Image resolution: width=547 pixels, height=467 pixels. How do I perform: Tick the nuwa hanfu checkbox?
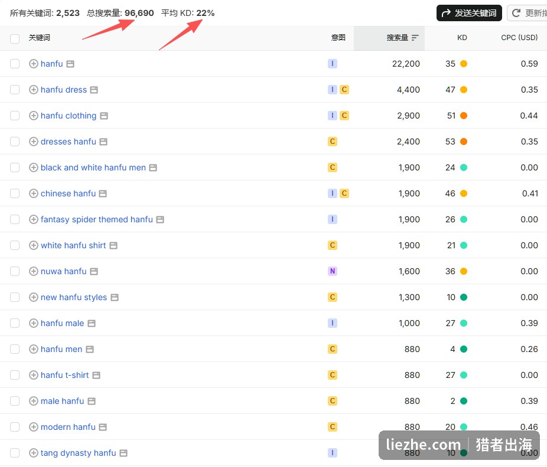tap(15, 271)
